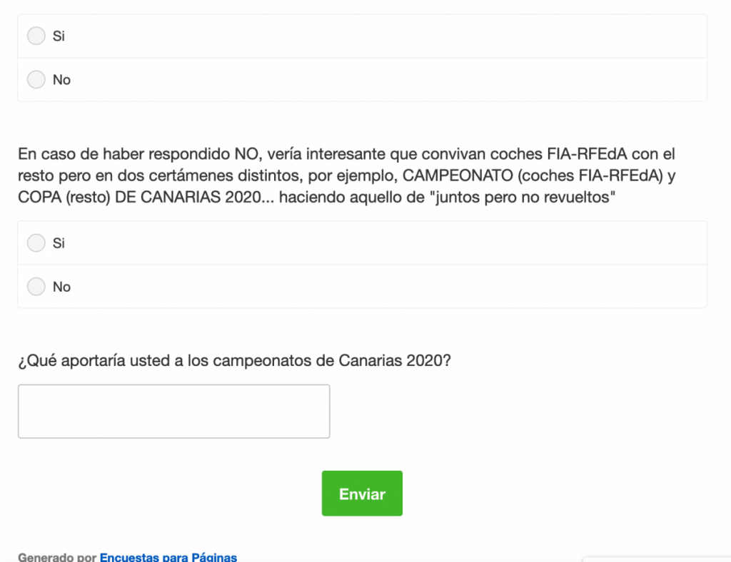Open the "Encuestas para Páginas" link
731x562 pixels.
click(168, 557)
